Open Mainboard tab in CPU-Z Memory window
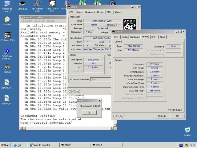 pyautogui.click(x=135, y=37)
